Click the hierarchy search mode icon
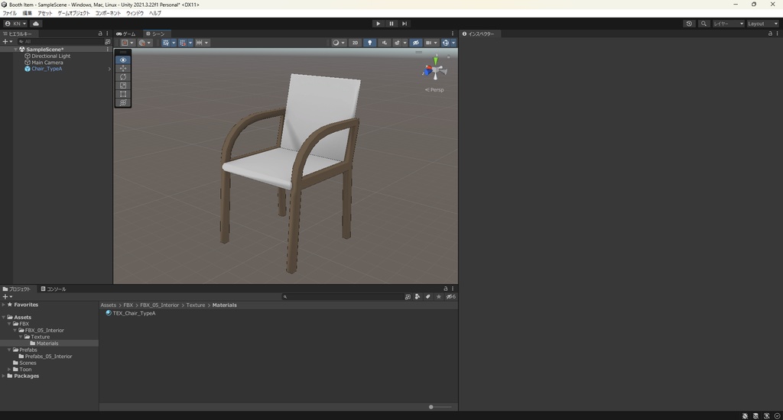This screenshot has width=783, height=420. click(x=107, y=42)
